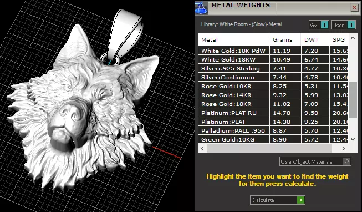This screenshot has height=212, width=362.
Task: Select the Rose Gold:18KR row
Action: [273, 104]
